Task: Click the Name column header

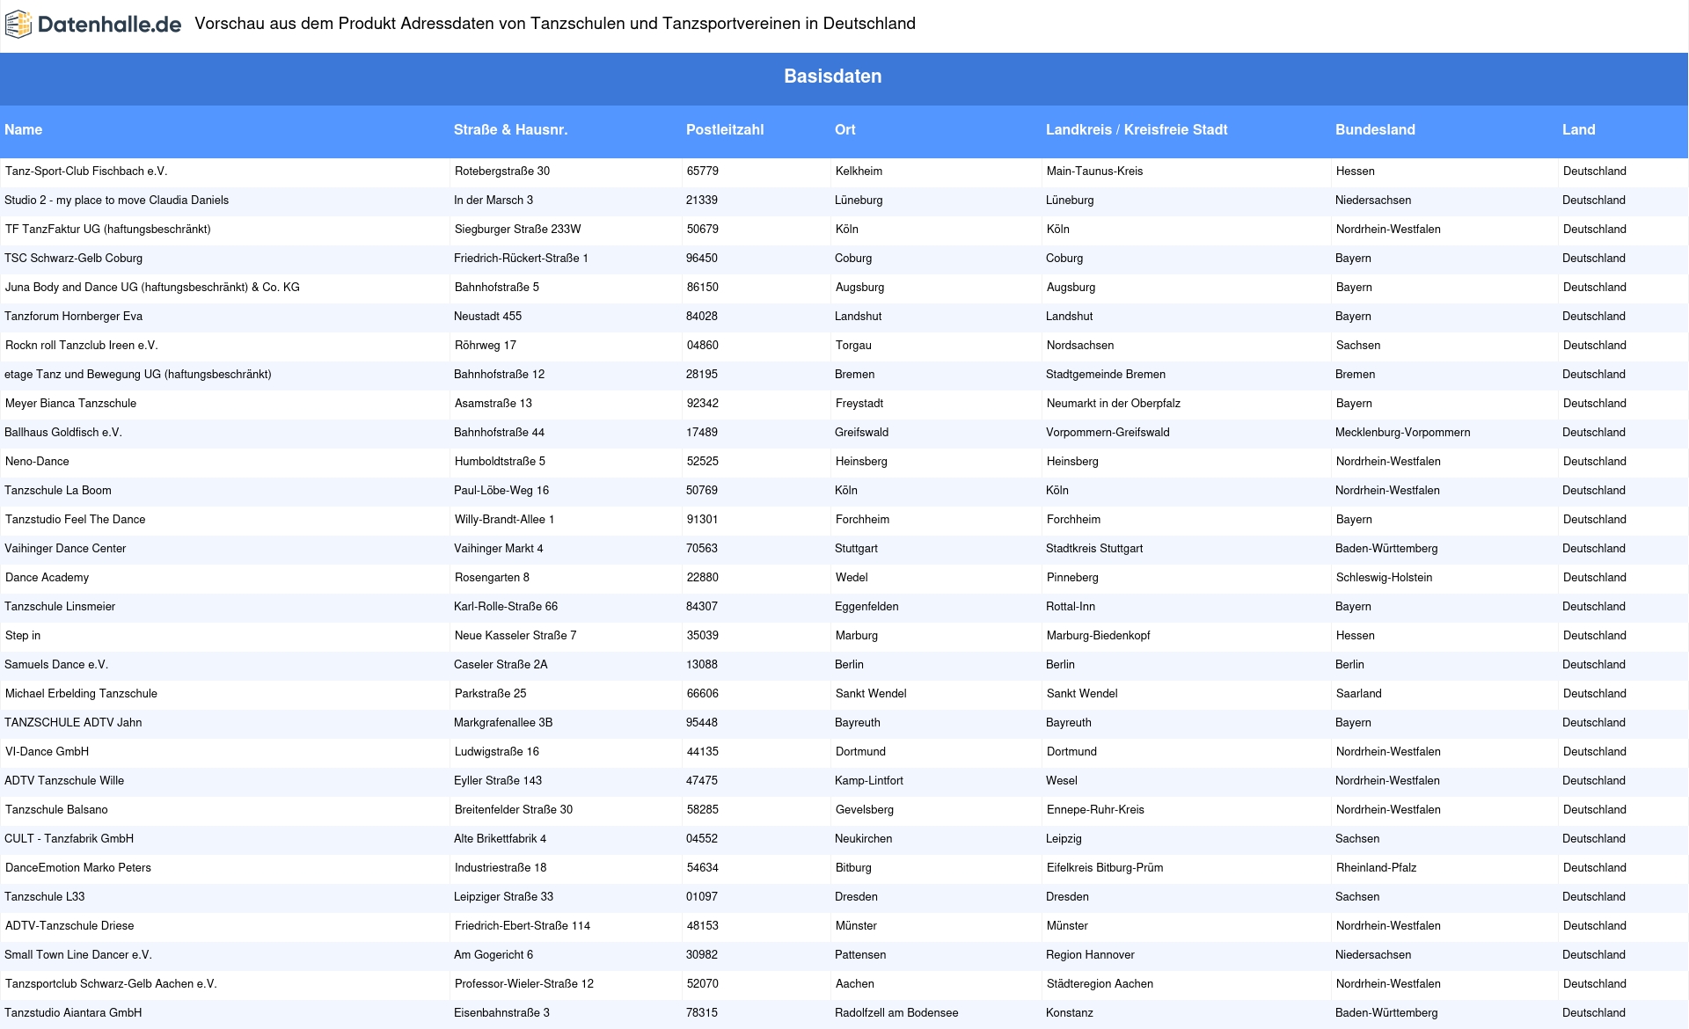Action: tap(23, 129)
